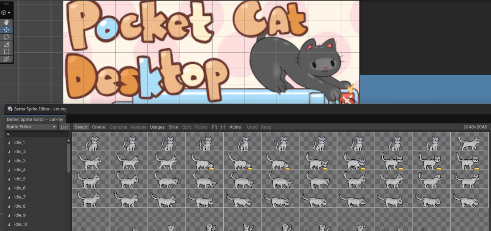Viewport: 491px width, 231px height.
Task: Select the Hand (view) tool
Action: 6,22
